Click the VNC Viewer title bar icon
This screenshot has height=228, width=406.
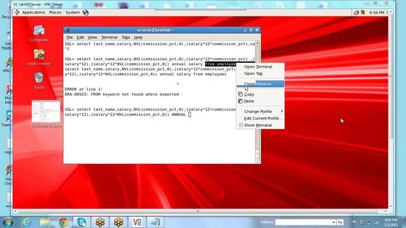(15, 4)
